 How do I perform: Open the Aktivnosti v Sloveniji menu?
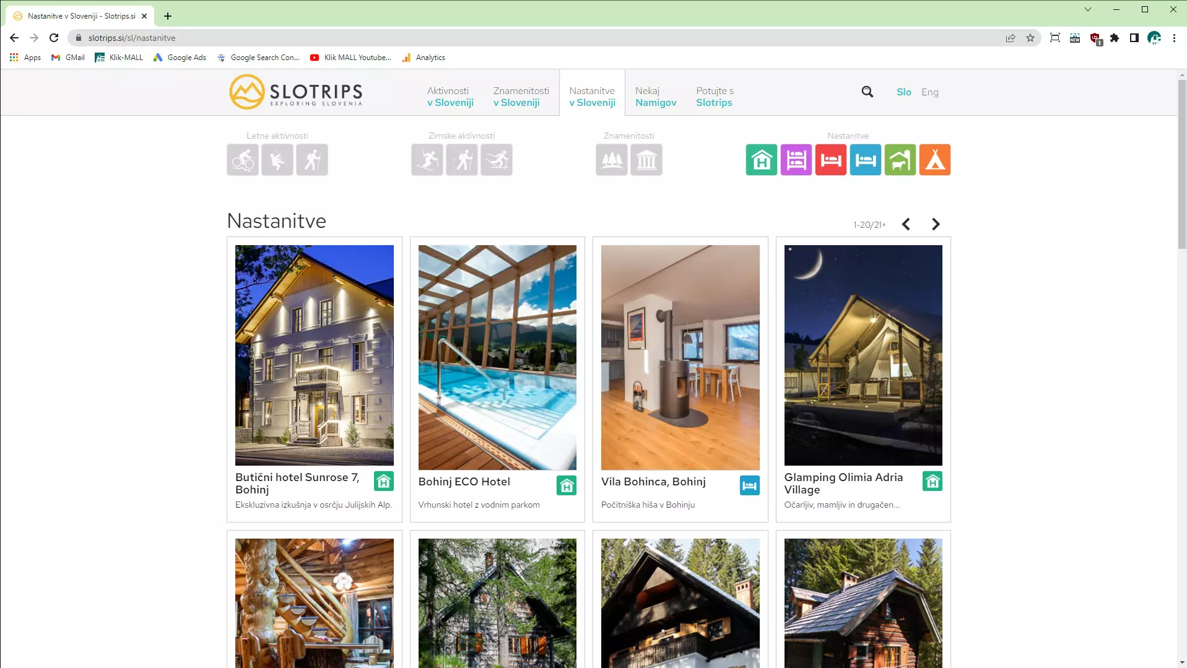coord(450,97)
